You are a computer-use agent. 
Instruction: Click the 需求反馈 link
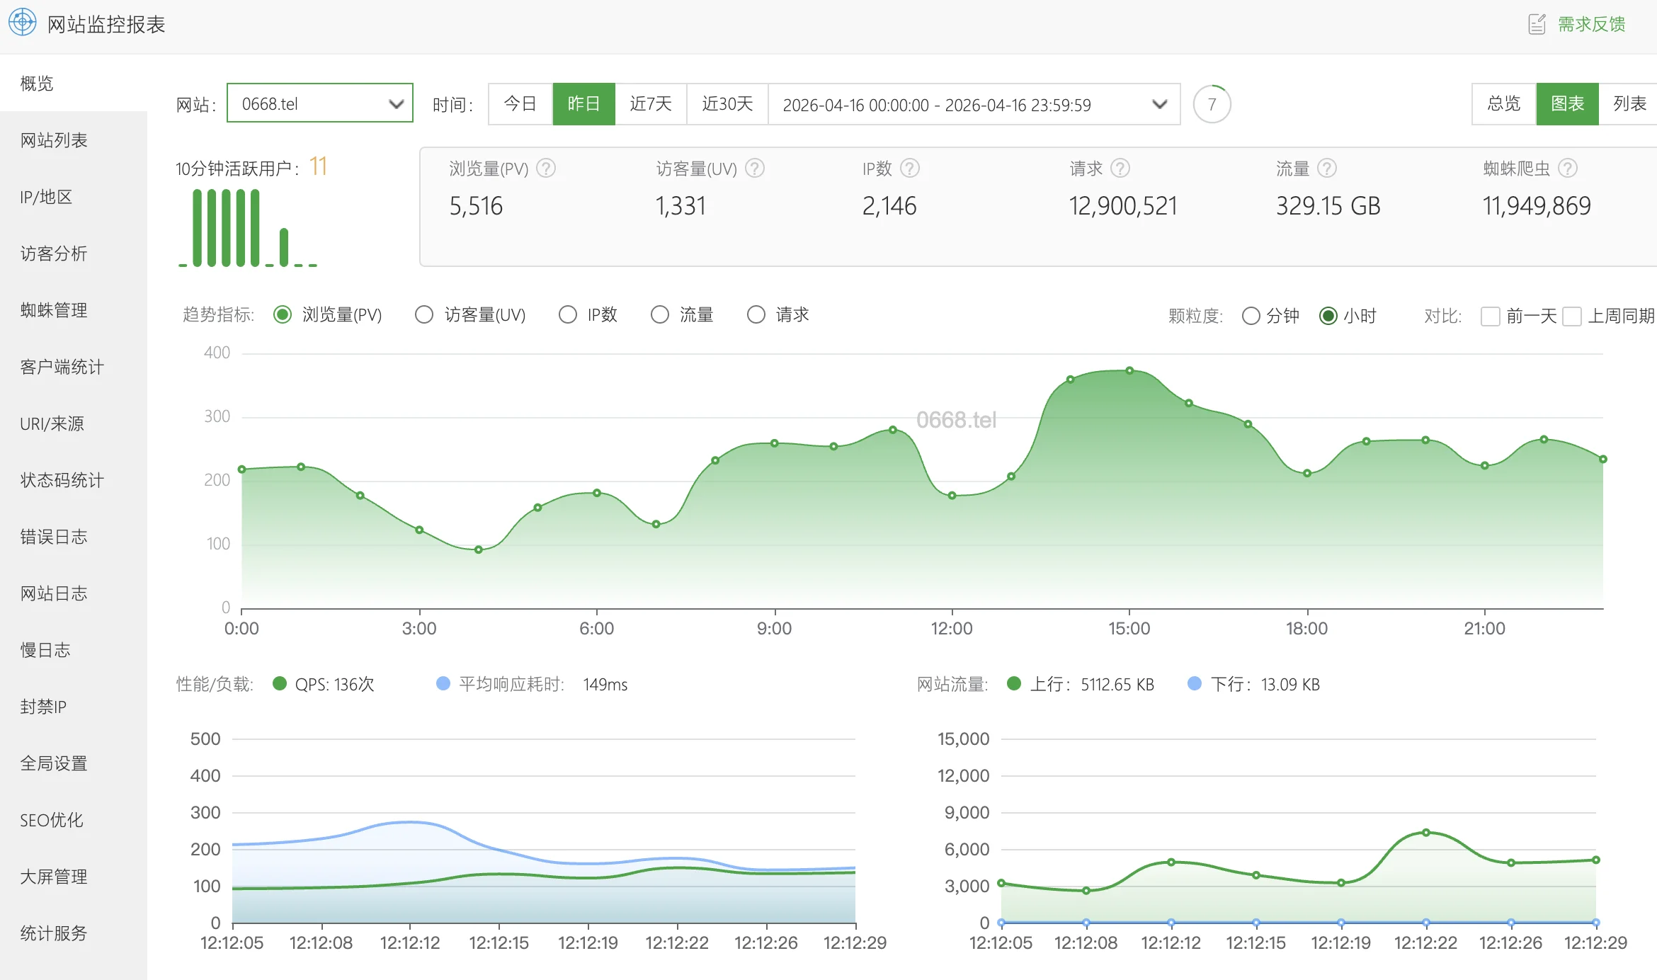tap(1591, 24)
